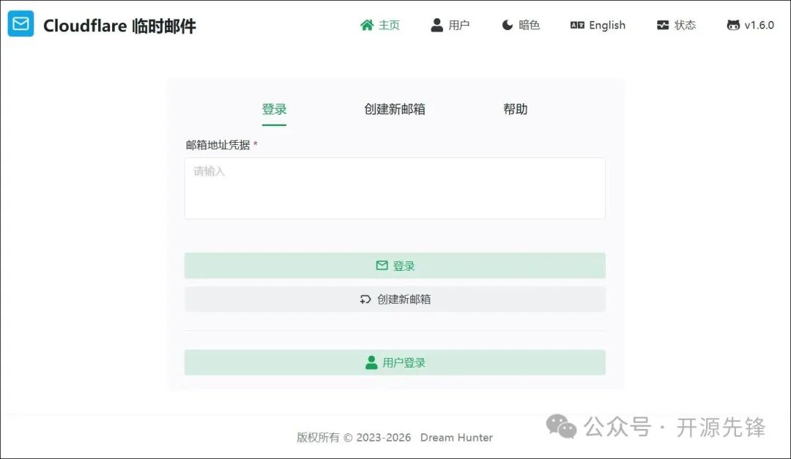Click the user silhouette icon for 用户
791x459 pixels.
[437, 24]
